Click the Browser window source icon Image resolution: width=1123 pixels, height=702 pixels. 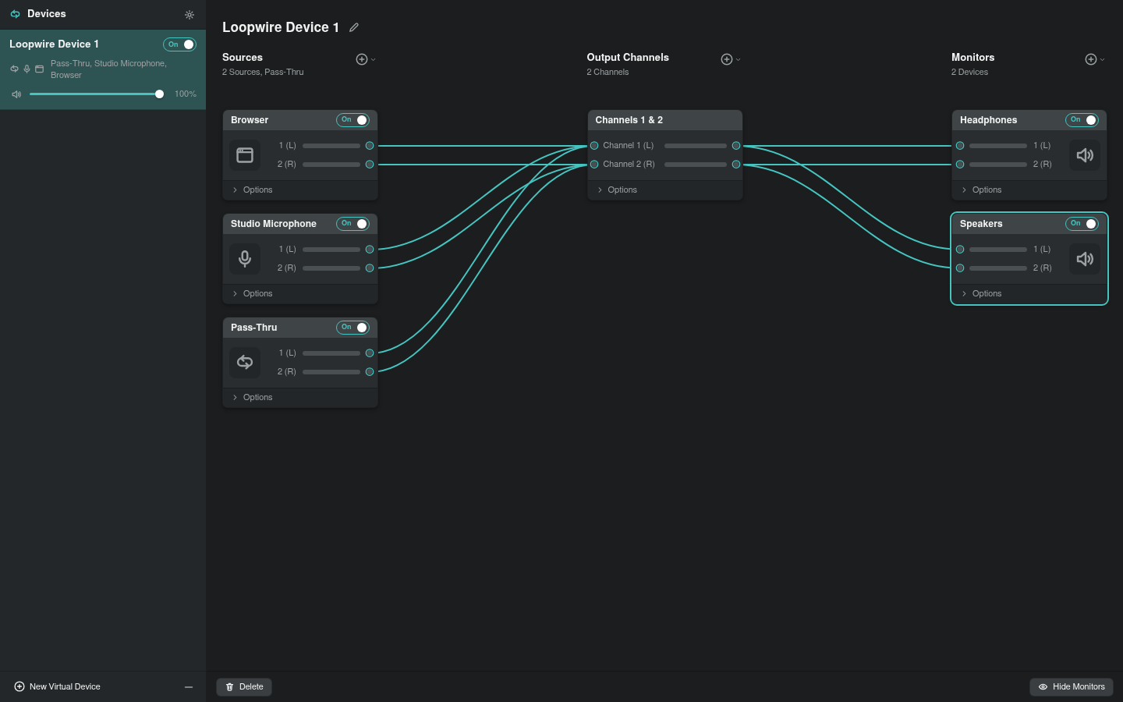point(245,155)
